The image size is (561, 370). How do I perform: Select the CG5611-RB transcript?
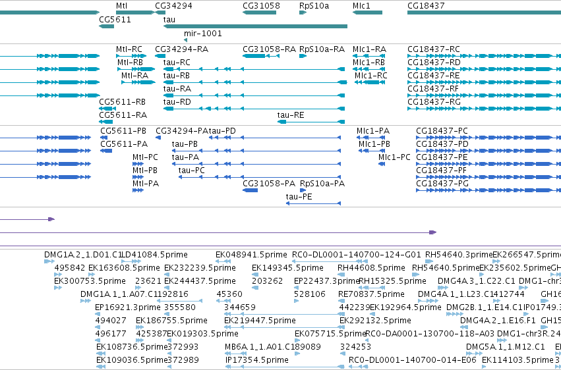click(x=107, y=109)
